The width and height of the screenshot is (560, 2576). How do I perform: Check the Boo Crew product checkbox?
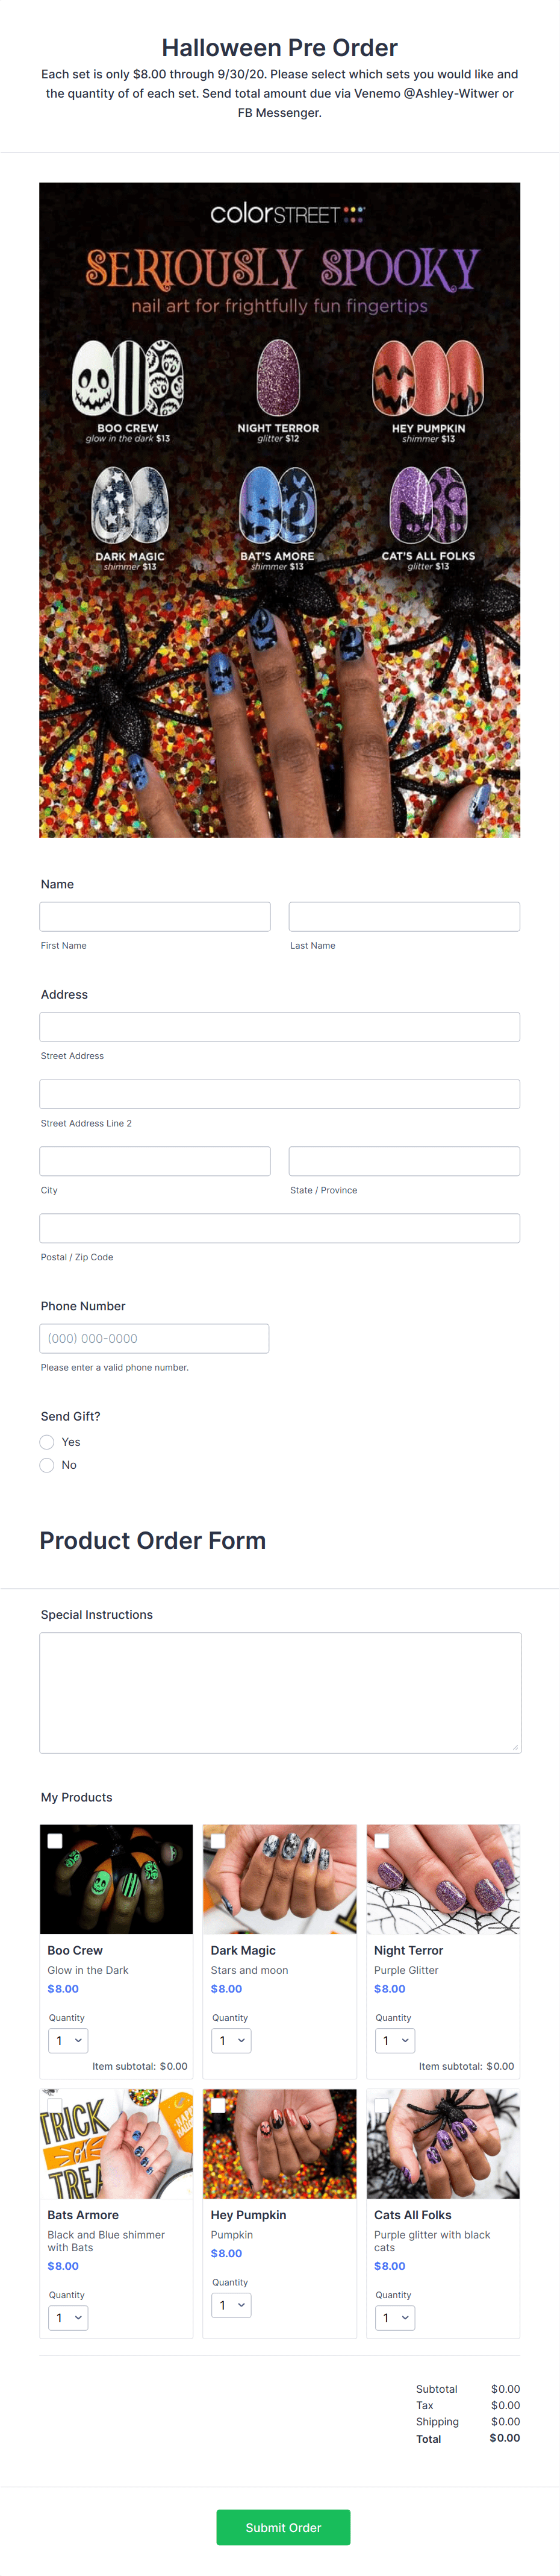coord(55,1840)
